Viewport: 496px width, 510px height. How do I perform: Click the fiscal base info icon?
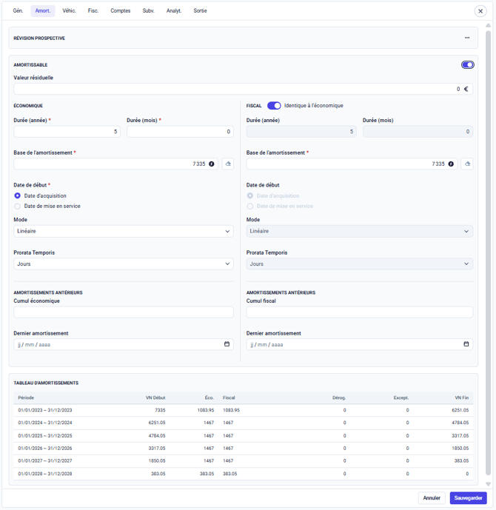pyautogui.click(x=451, y=164)
